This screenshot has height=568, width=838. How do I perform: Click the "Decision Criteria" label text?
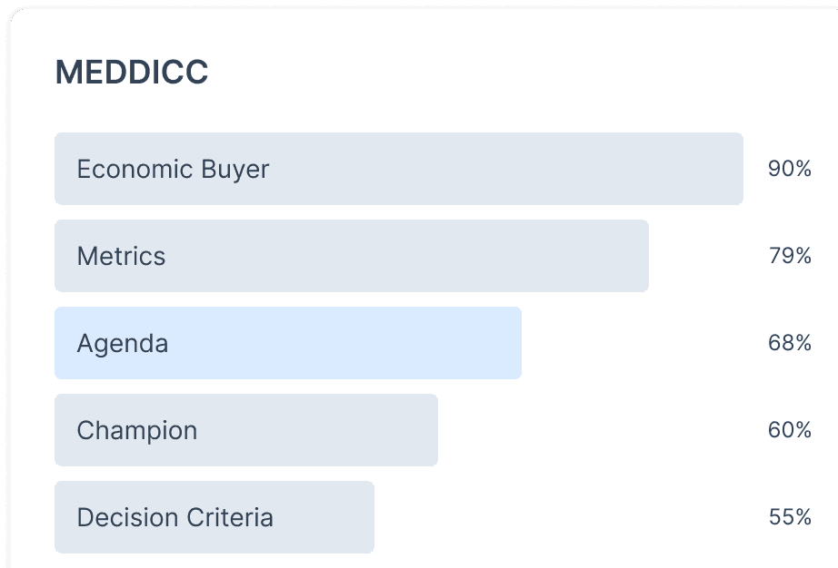click(x=175, y=518)
